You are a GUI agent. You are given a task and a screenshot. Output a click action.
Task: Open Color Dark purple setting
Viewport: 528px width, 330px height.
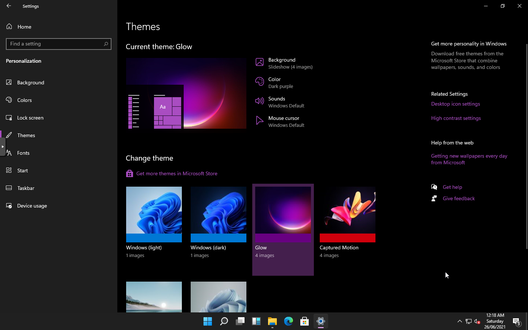pos(274,82)
